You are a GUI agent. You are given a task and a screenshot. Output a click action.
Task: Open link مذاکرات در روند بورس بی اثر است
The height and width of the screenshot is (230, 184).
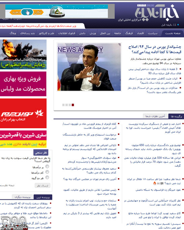point(154,90)
